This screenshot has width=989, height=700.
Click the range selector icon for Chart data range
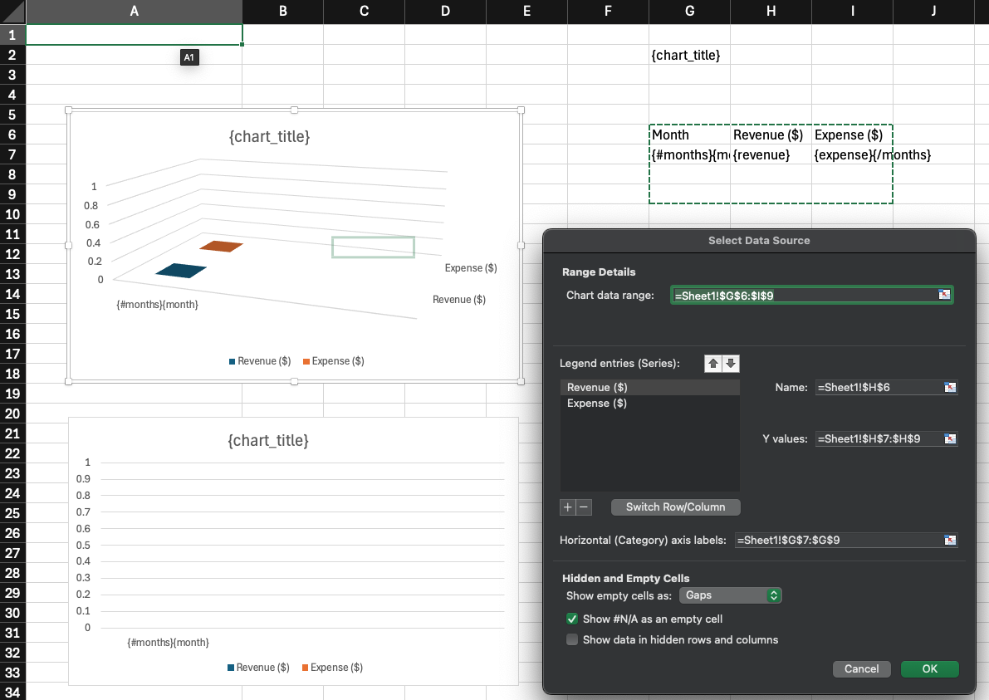click(942, 294)
